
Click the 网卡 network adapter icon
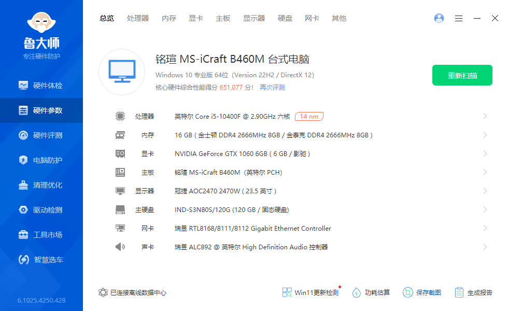[120, 229]
